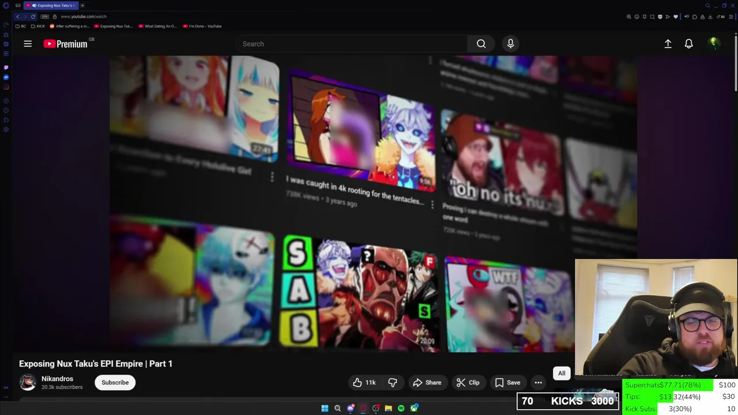Open I'm Done - YouTube bookmark
The height and width of the screenshot is (415, 738).
click(x=202, y=26)
